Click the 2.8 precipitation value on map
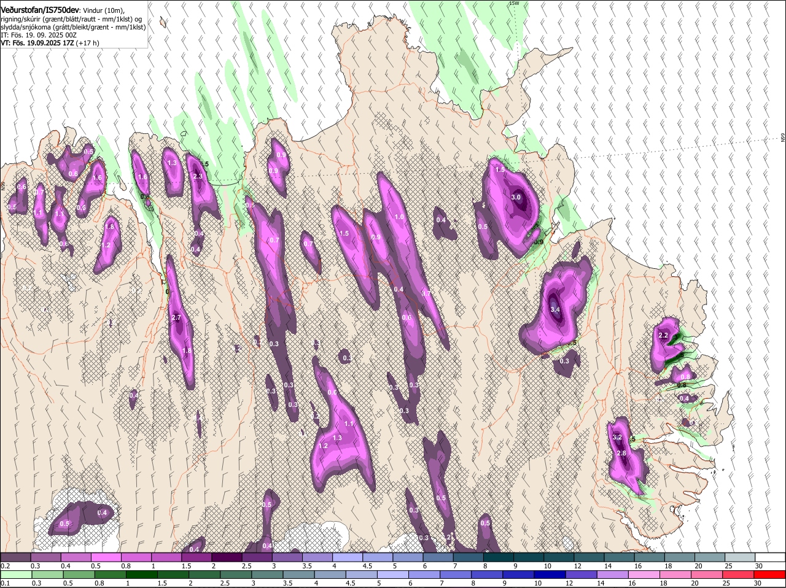This screenshot has height=588, width=786. click(621, 453)
